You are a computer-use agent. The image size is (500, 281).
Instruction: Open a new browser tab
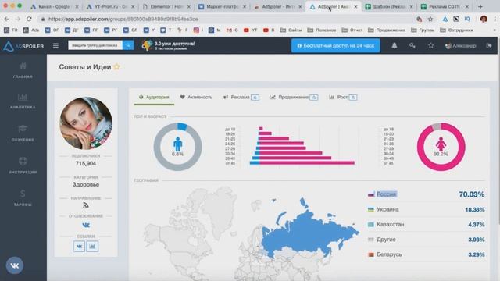click(x=480, y=6)
